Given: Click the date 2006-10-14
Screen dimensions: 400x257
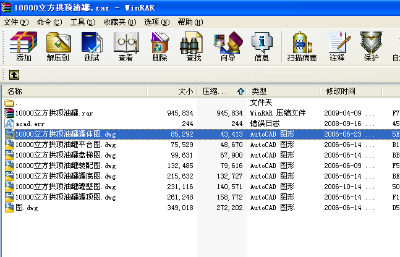Looking at the screenshot, I should (343, 187).
